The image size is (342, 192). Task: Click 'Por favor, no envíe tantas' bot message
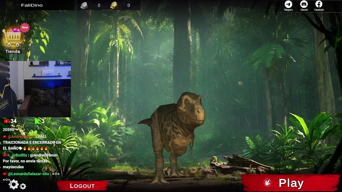click(x=25, y=161)
